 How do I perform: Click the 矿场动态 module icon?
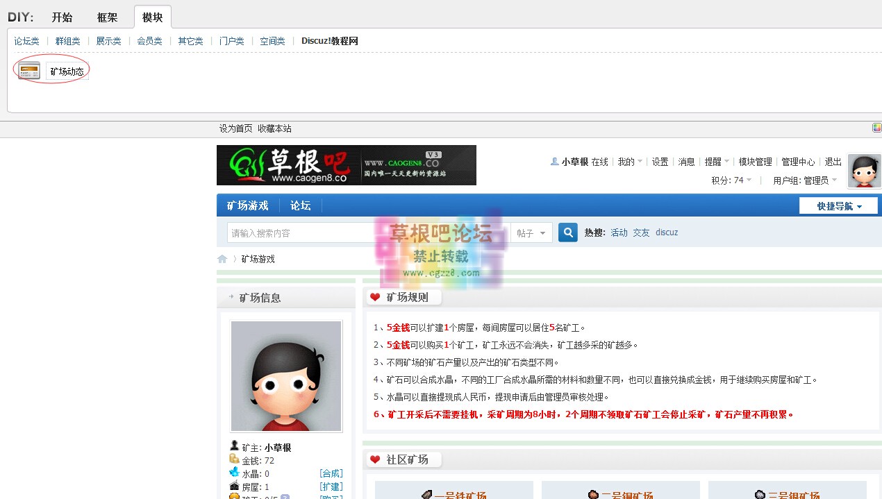[x=28, y=70]
